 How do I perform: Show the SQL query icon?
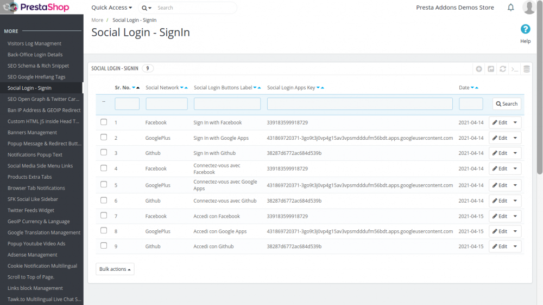(515, 69)
